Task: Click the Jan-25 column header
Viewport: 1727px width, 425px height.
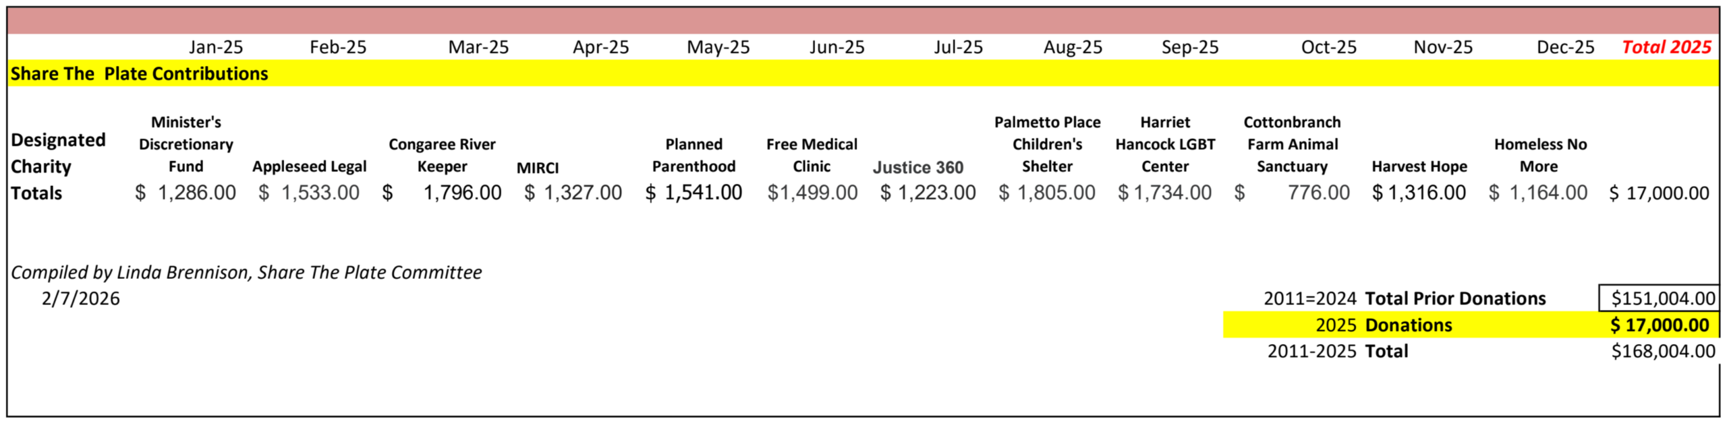Action: click(x=215, y=47)
